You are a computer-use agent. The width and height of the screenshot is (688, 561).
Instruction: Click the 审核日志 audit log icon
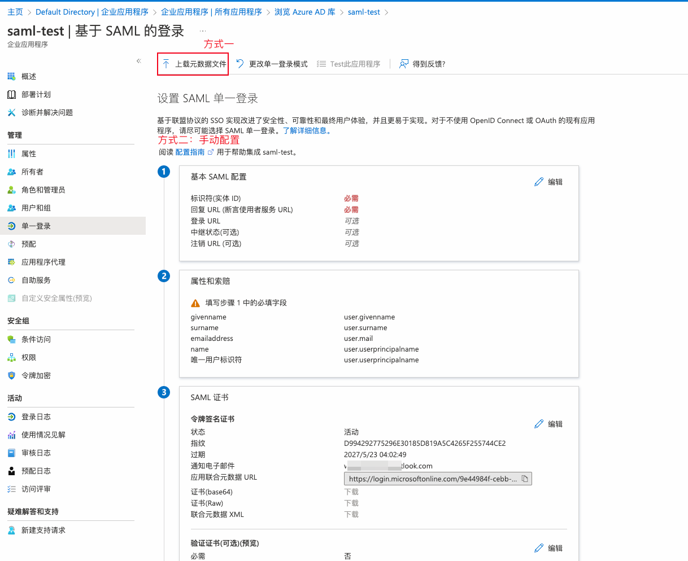pos(11,453)
